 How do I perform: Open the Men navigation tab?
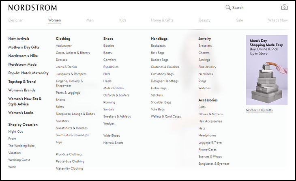pyautogui.click(x=90, y=20)
